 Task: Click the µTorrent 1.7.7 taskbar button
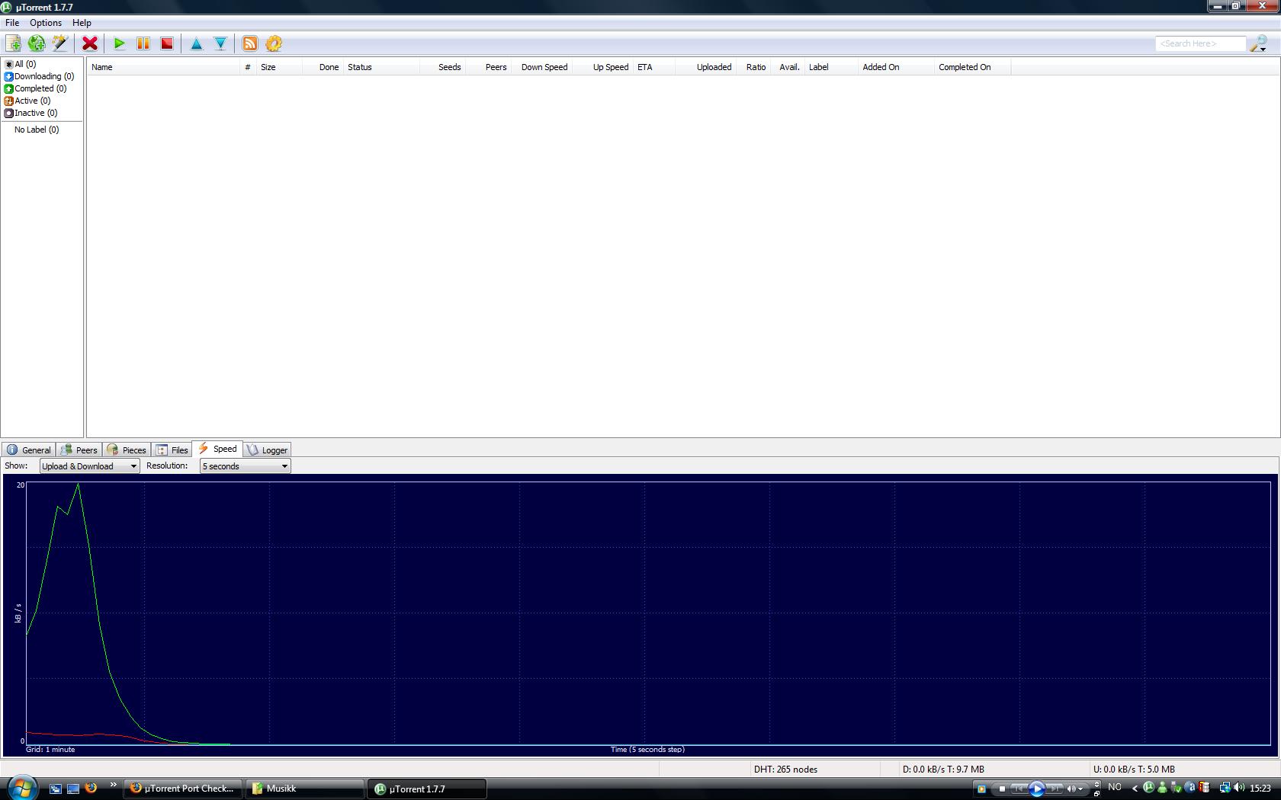[427, 789]
